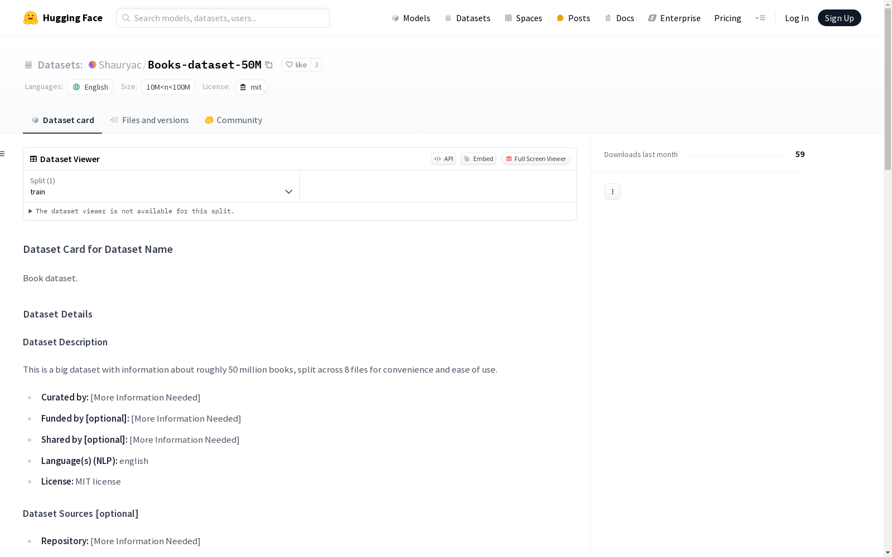The image size is (892, 557).
Task: Expand the viewer not available message
Action: [x=132, y=211]
